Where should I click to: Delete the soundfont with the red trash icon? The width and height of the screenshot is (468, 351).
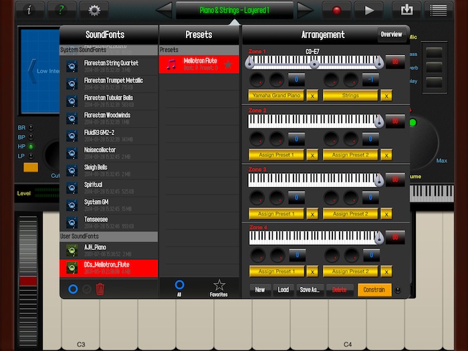tap(100, 289)
